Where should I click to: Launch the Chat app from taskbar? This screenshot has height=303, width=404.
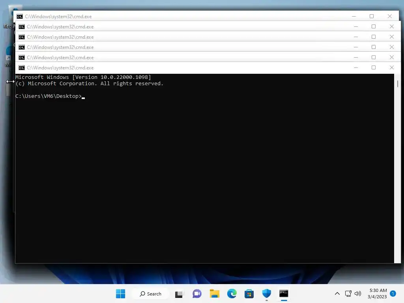coord(197,294)
